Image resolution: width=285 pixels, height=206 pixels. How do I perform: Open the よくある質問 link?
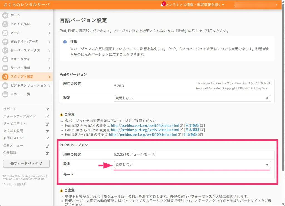[13, 131]
